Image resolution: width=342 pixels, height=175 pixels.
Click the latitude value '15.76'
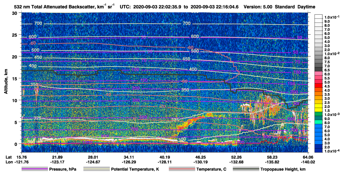[21, 157]
